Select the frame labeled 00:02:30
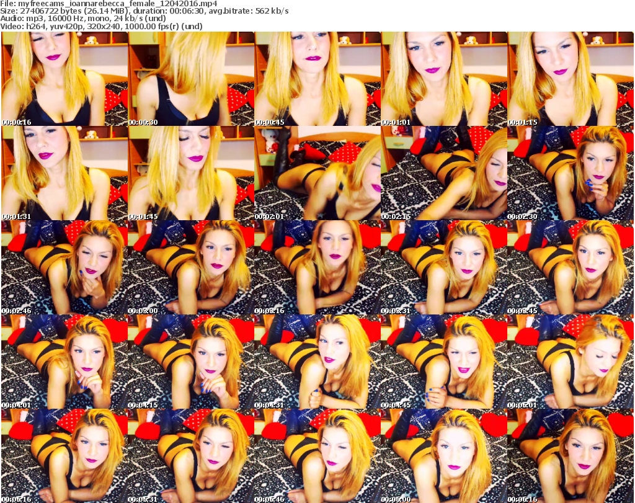 571,173
